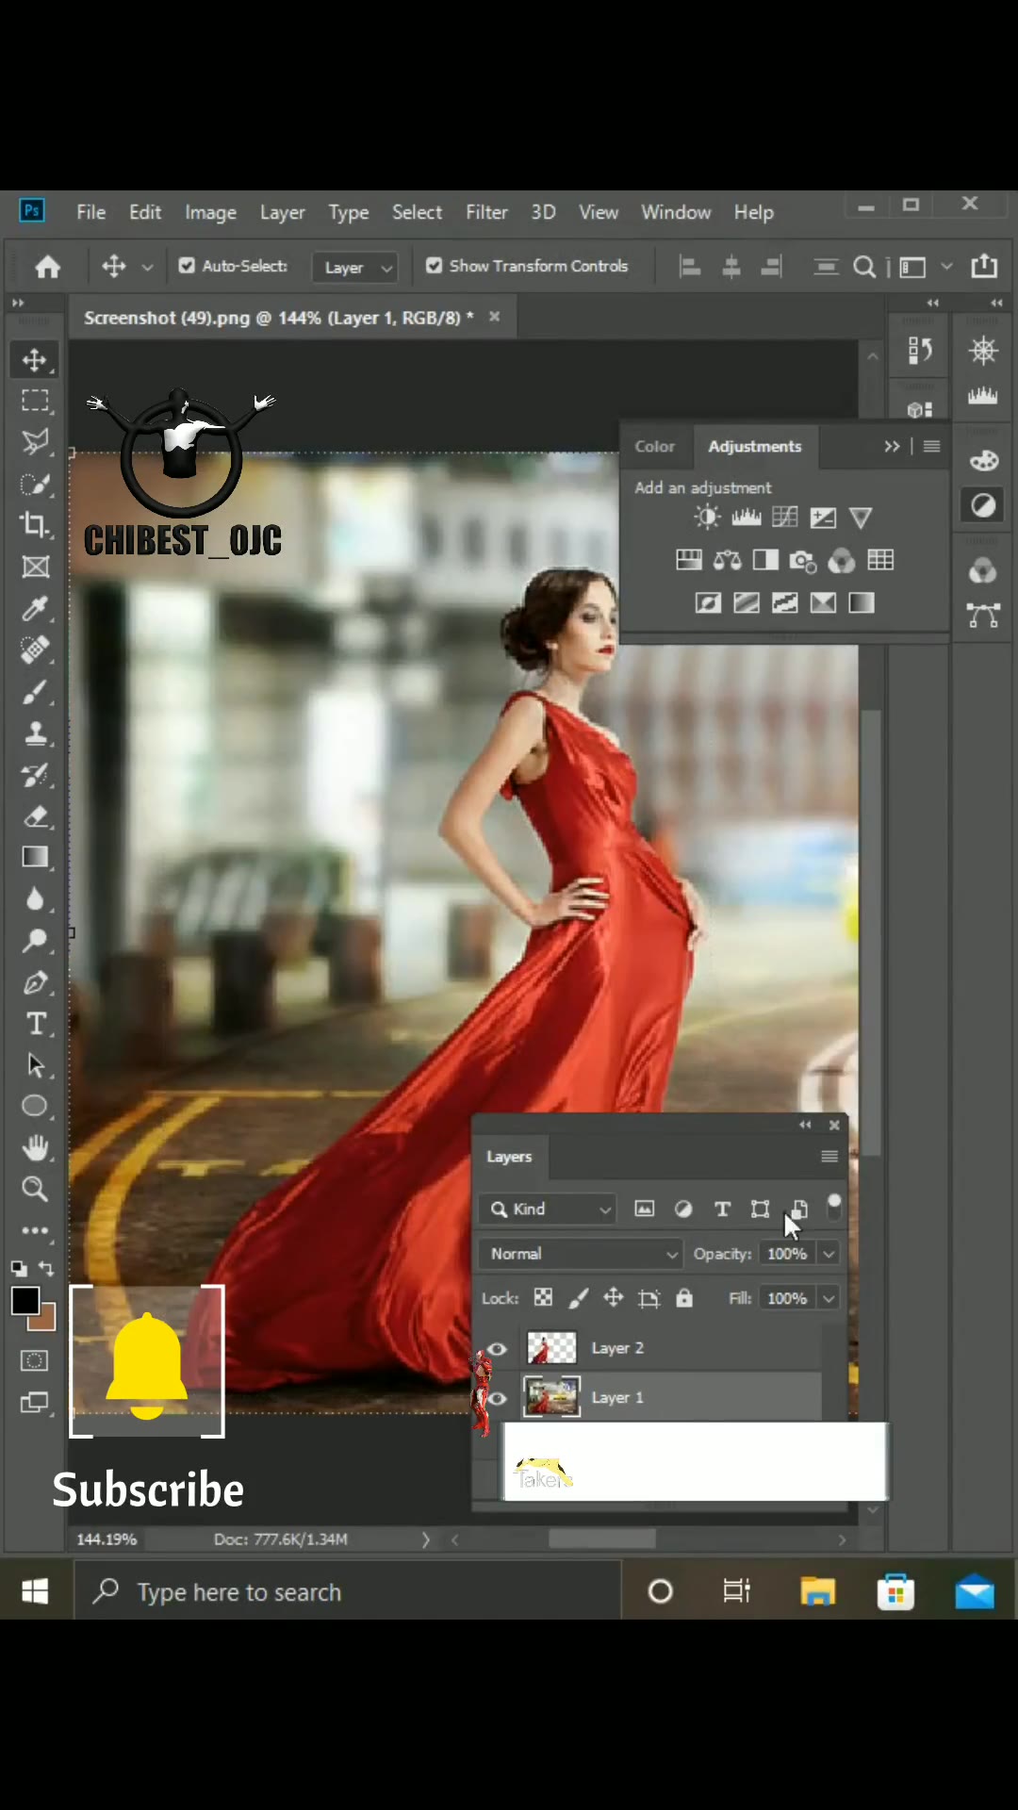Toggle lock image pixels brush icon
Image resolution: width=1018 pixels, height=1810 pixels.
tap(579, 1298)
